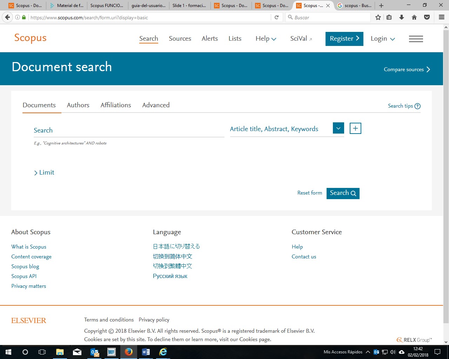
Task: Click the site information icon in address bar
Action: 18,17
